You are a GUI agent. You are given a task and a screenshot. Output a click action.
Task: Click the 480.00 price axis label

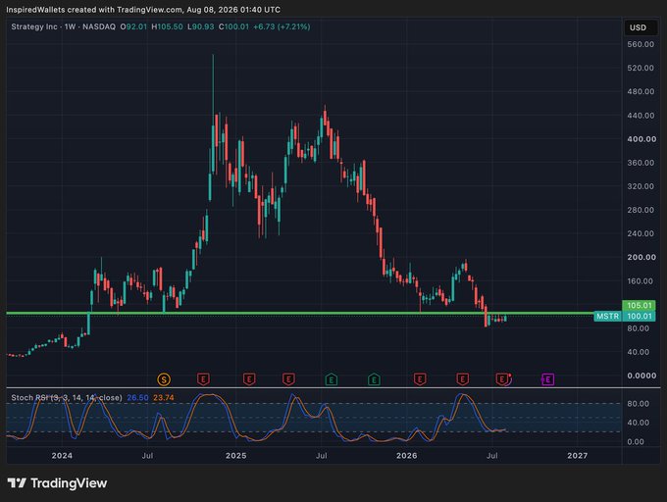click(641, 92)
